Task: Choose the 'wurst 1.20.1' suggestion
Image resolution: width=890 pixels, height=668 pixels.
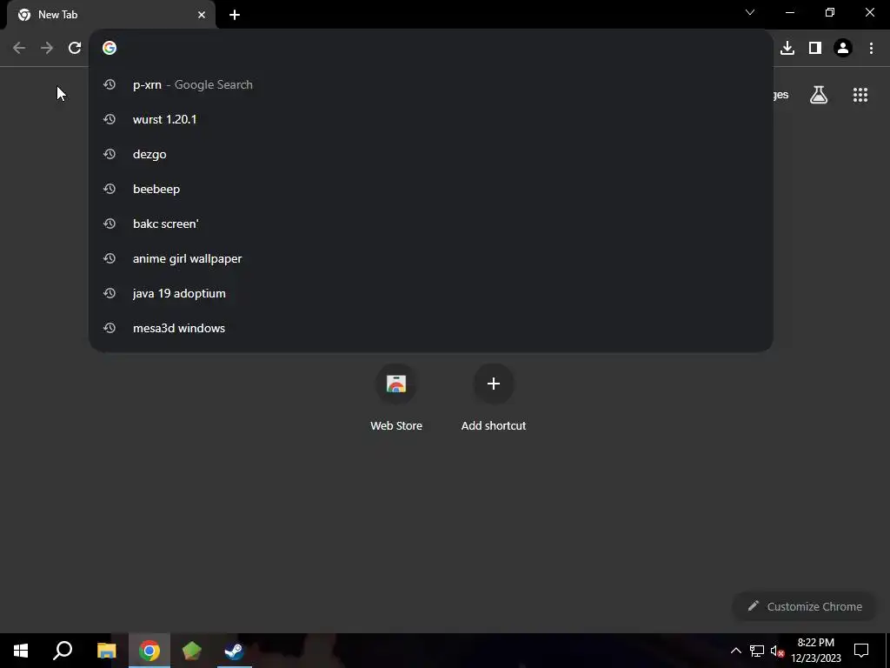Action: pyautogui.click(x=431, y=119)
